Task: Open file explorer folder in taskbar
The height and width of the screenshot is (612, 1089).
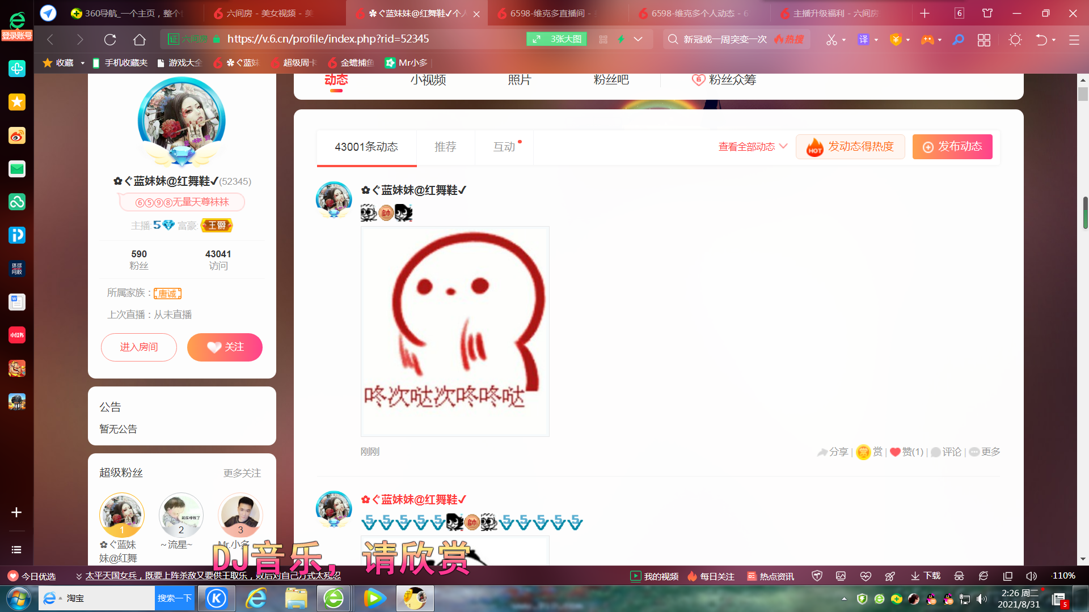Action: 296,598
